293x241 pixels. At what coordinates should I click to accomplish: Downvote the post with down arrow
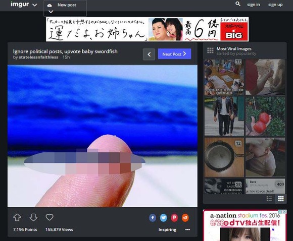click(33, 217)
